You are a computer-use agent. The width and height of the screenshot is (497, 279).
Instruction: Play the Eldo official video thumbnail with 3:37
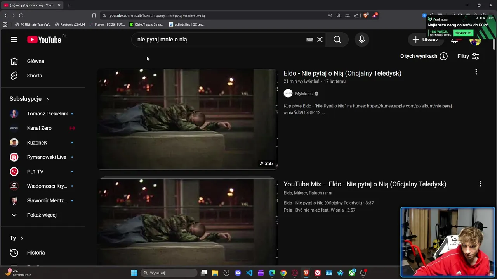pyautogui.click(x=188, y=119)
